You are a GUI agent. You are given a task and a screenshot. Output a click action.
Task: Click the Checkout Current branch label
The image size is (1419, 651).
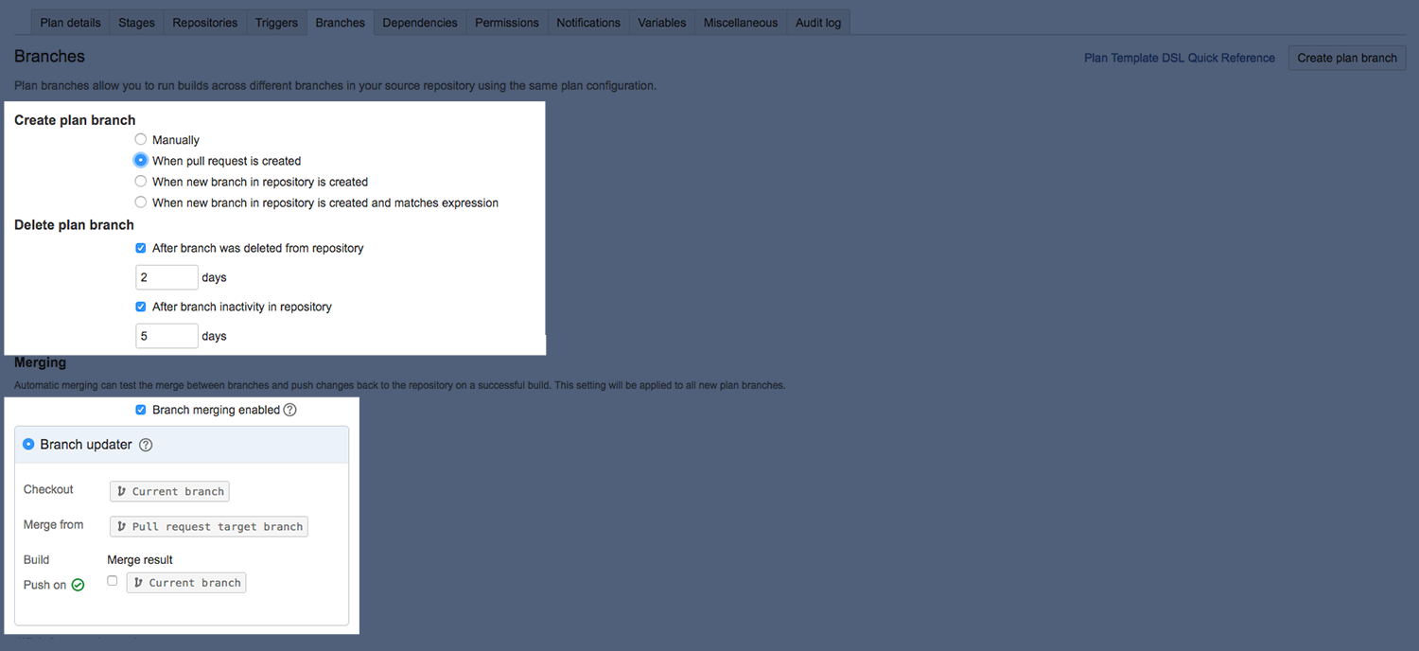(x=170, y=491)
